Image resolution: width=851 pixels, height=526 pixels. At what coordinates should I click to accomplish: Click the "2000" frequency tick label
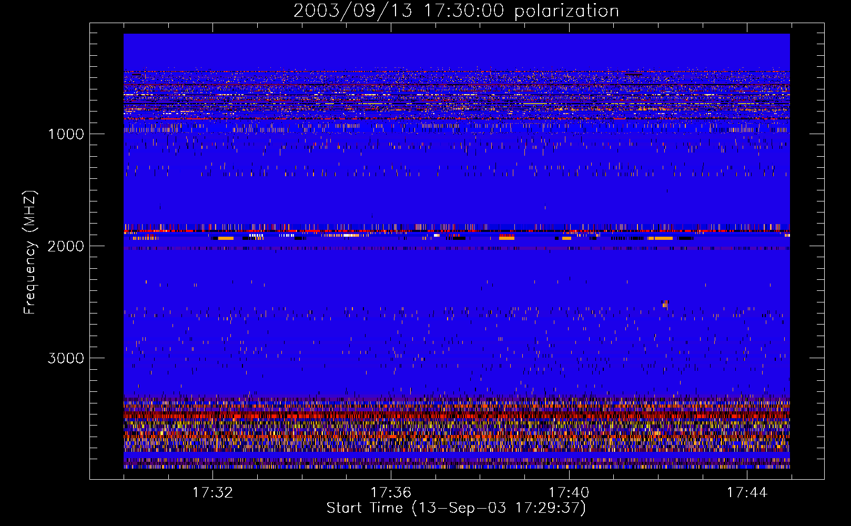coord(66,246)
